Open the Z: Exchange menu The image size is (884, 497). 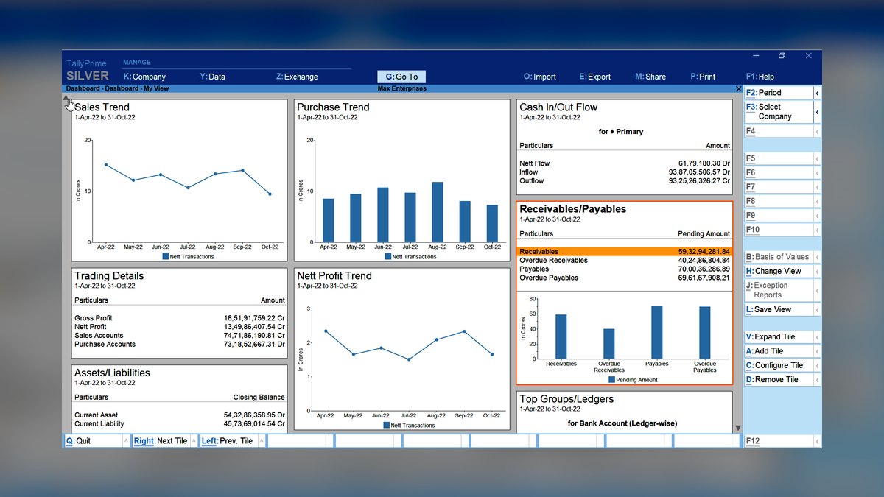(297, 77)
